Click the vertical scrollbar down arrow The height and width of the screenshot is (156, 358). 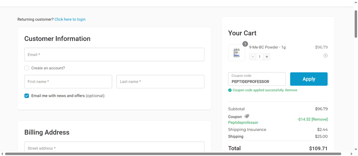click(356, 149)
